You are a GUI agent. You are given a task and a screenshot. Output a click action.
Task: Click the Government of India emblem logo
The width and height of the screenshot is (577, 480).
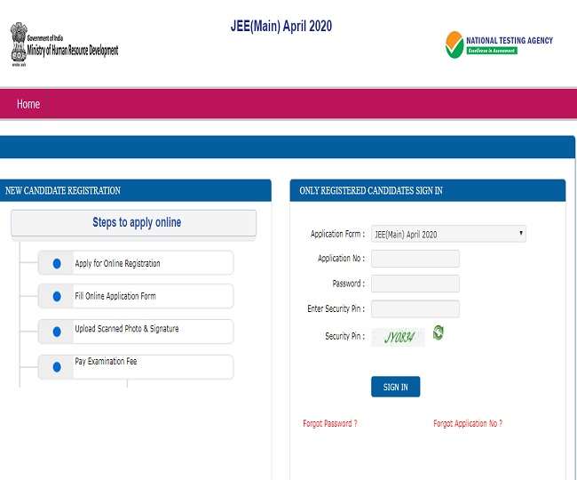[x=19, y=43]
